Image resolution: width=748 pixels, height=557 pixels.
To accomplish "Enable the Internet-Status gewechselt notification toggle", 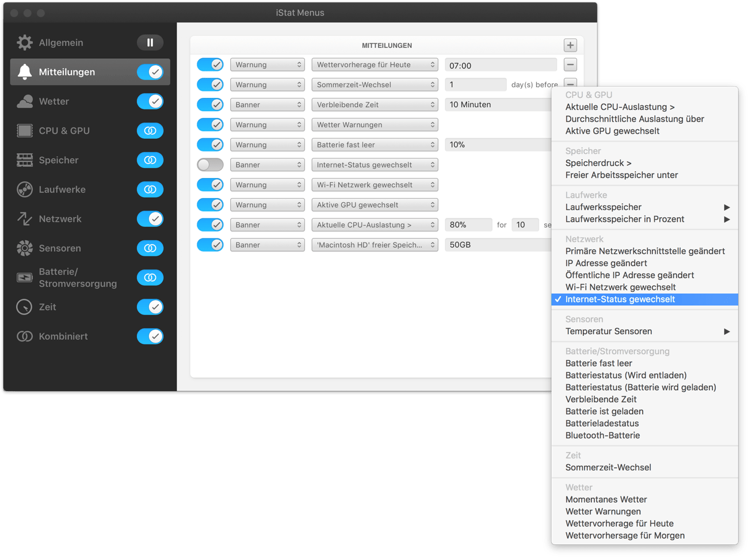I will (210, 165).
